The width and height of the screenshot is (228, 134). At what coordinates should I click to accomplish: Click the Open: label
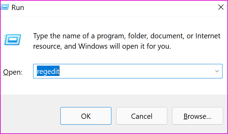click(x=13, y=72)
